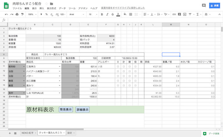Click the undo icon in toolbar
This screenshot has height=137, width=223.
pos(5,14)
